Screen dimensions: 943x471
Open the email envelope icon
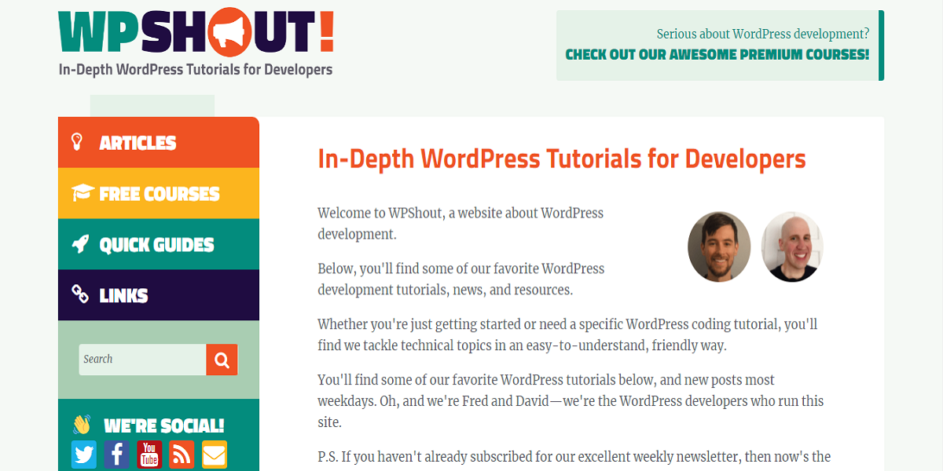click(215, 455)
